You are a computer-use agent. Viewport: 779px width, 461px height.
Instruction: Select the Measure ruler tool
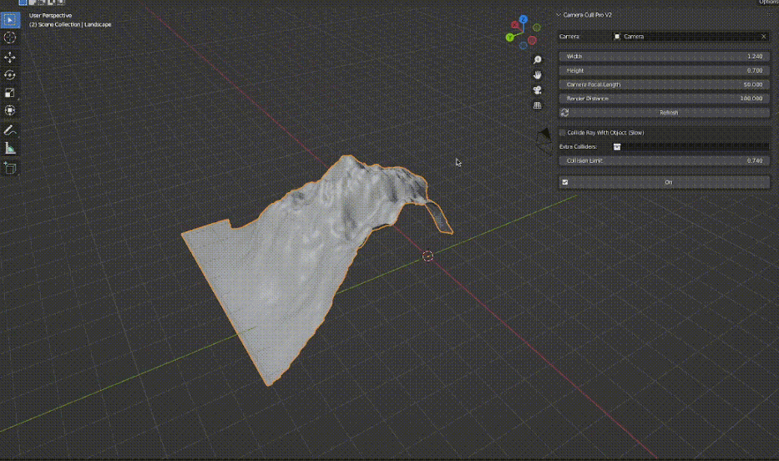pyautogui.click(x=10, y=149)
